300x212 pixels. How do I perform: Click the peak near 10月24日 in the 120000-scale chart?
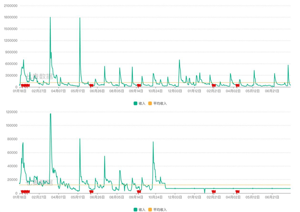tap(153, 142)
